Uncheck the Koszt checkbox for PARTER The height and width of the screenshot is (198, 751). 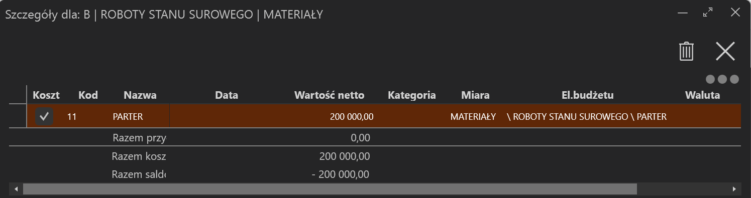click(44, 117)
